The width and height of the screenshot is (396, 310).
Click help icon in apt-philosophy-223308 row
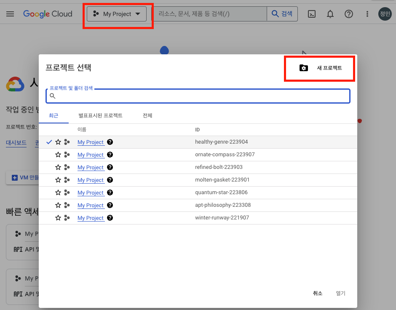tap(110, 205)
